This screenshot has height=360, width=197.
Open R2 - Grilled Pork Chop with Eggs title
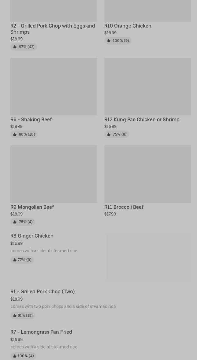(x=53, y=29)
